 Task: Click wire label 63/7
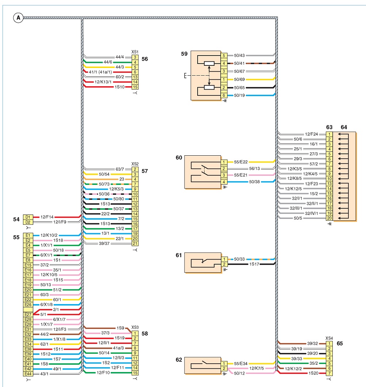120,169
